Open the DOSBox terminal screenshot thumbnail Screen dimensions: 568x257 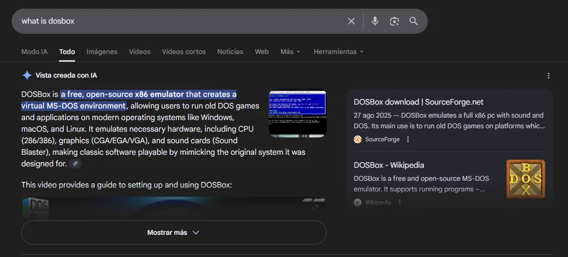(297, 113)
